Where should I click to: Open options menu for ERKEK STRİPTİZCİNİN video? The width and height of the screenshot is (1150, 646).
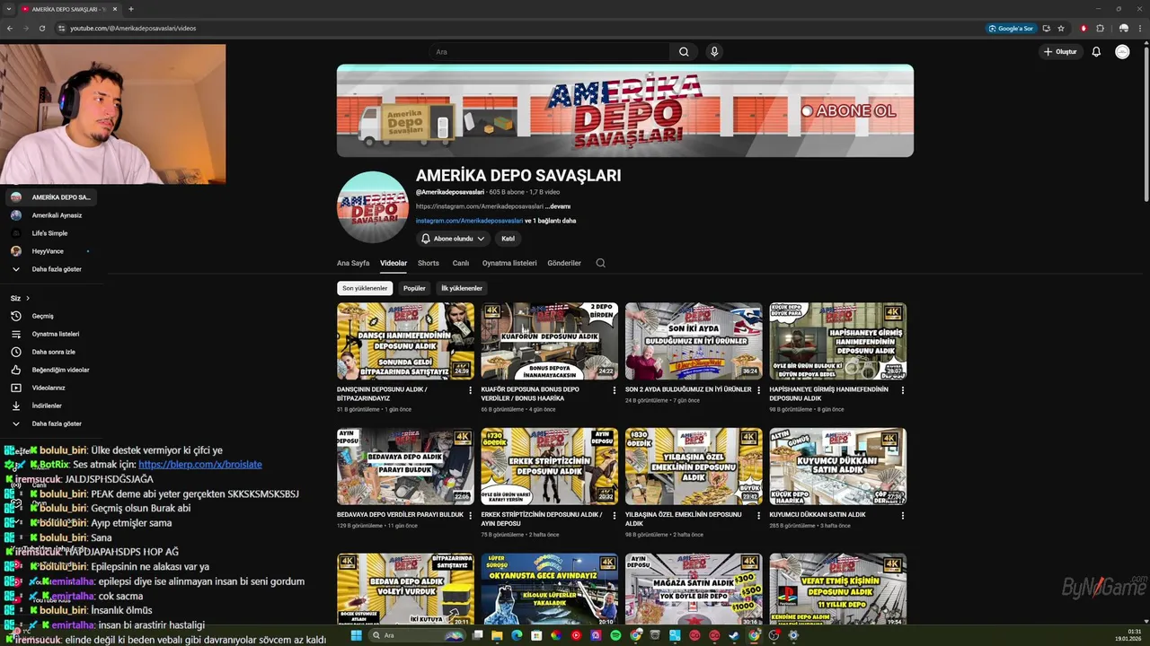click(615, 515)
